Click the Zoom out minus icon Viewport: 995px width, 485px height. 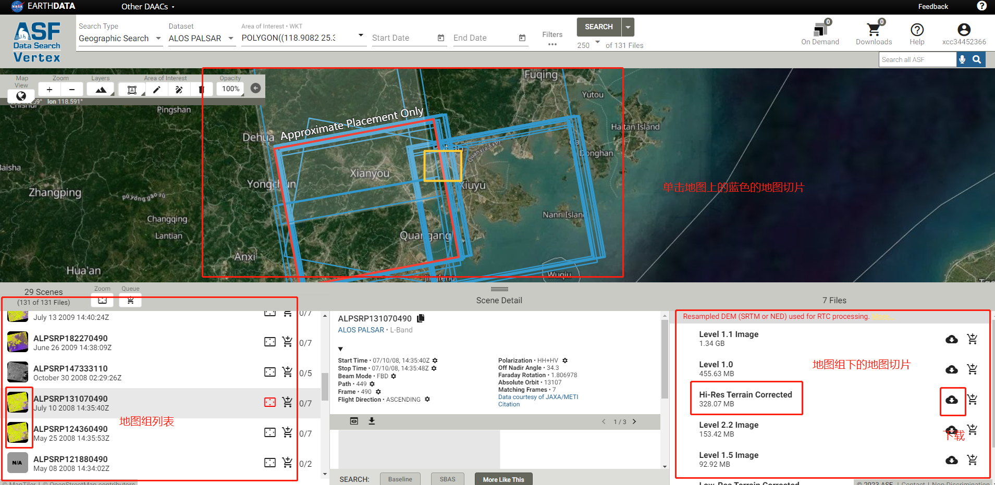(x=72, y=89)
